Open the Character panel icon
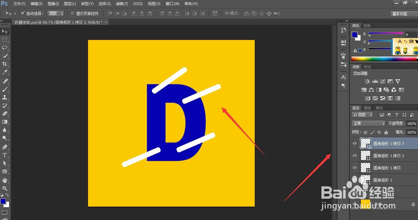The width and height of the screenshot is (418, 220). tap(343, 77)
